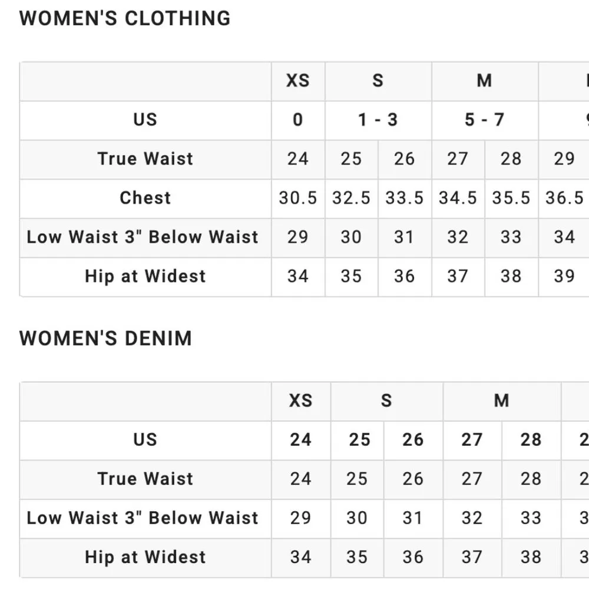Click the US size 5 - 7 cell
This screenshot has height=589, width=589.
pyautogui.click(x=484, y=120)
